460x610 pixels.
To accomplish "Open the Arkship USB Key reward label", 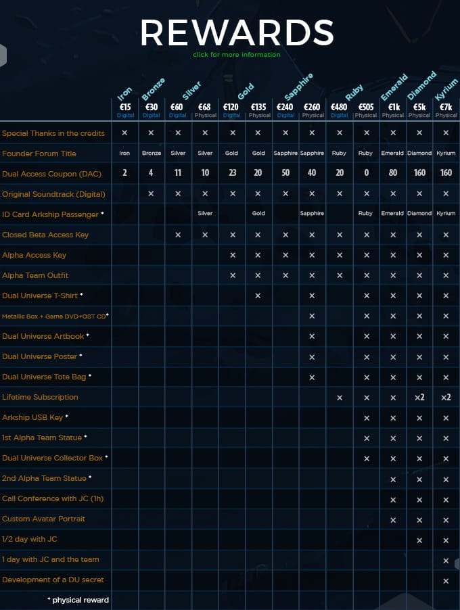I will click(x=33, y=417).
